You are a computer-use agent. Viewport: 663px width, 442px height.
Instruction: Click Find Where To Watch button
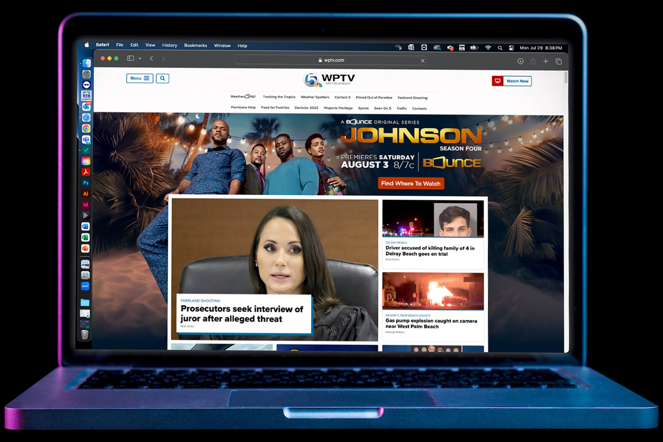(411, 183)
